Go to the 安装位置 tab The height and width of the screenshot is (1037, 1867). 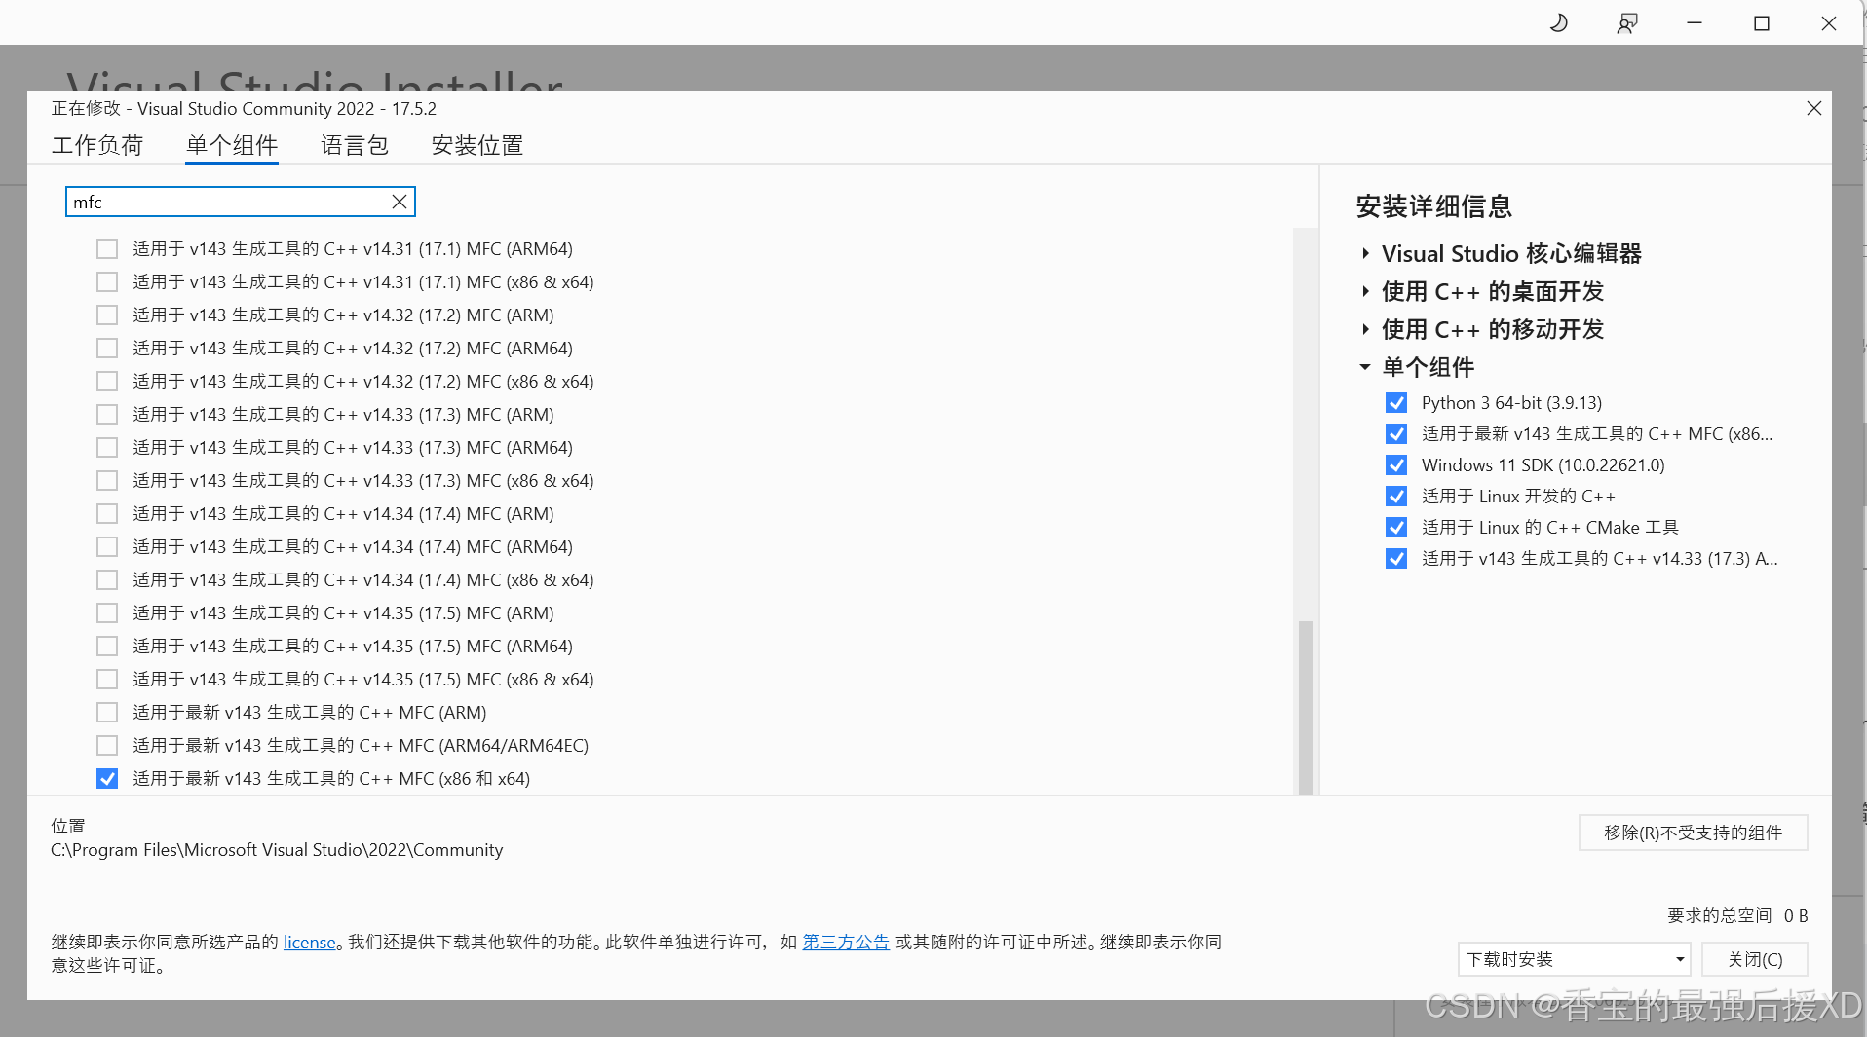coord(477,146)
